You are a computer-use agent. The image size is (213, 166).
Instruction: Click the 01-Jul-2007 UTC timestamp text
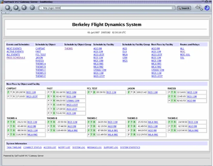tap(106, 32)
